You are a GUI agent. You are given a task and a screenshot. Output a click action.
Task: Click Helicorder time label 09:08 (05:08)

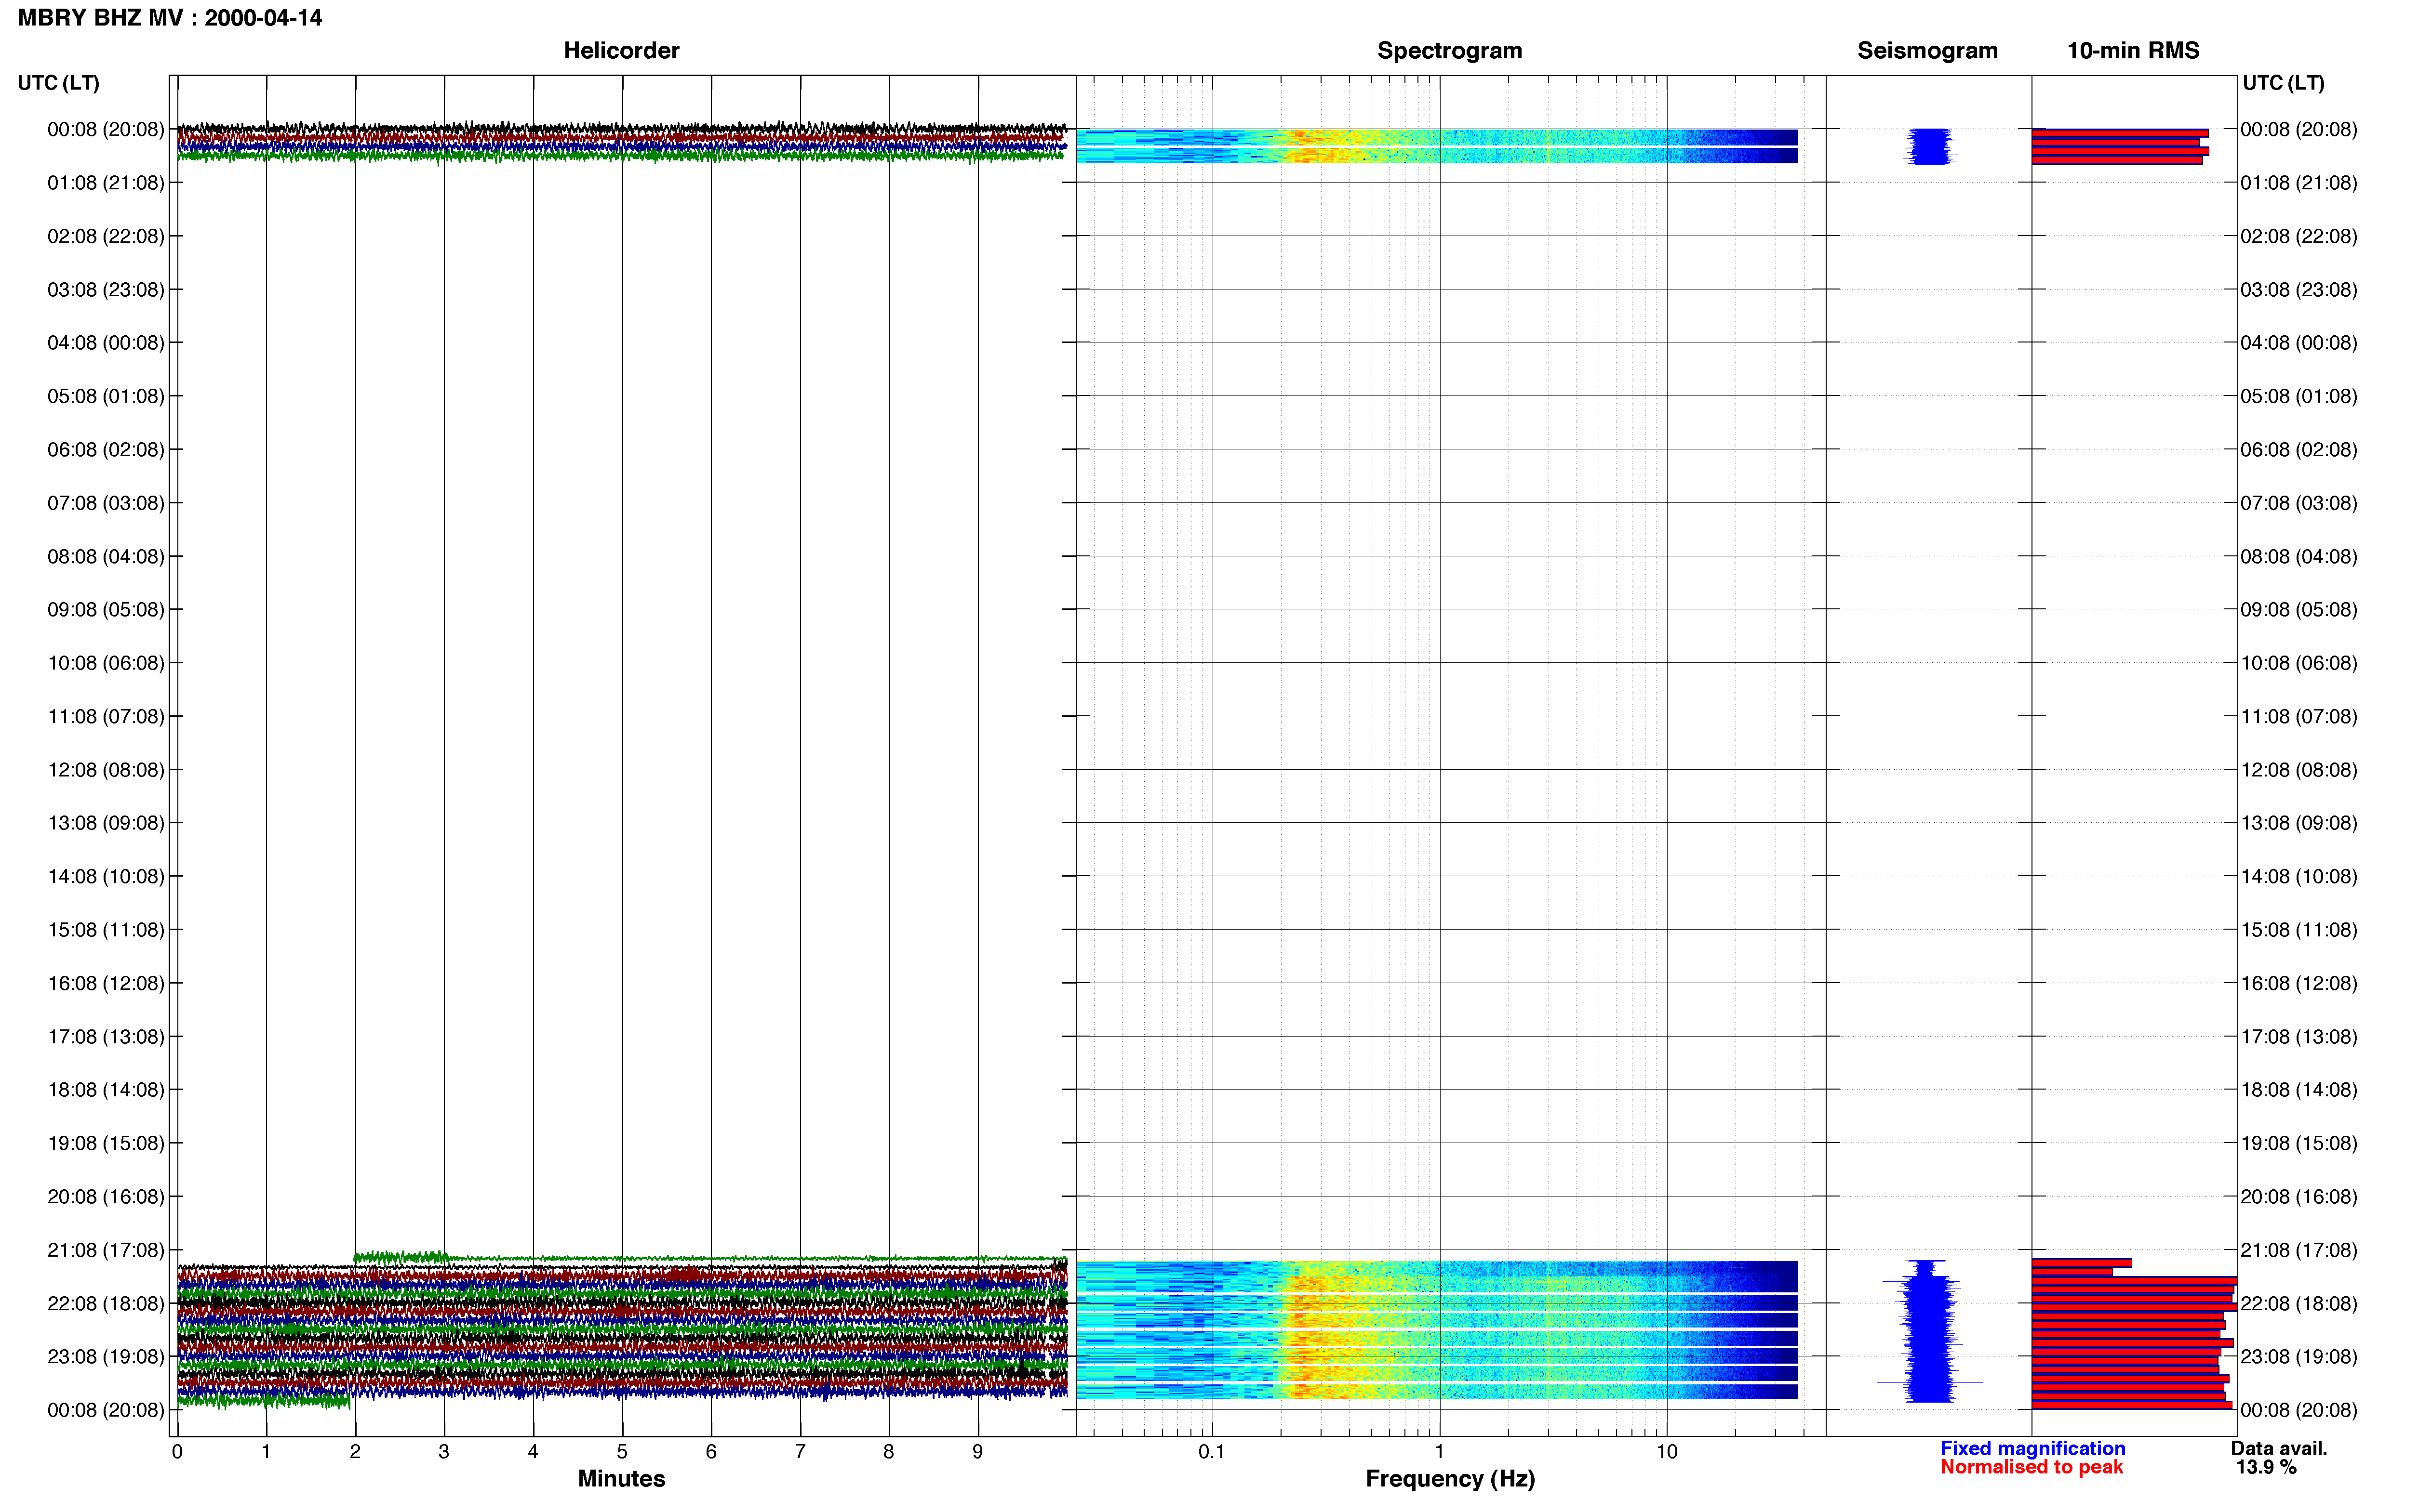coord(106,610)
